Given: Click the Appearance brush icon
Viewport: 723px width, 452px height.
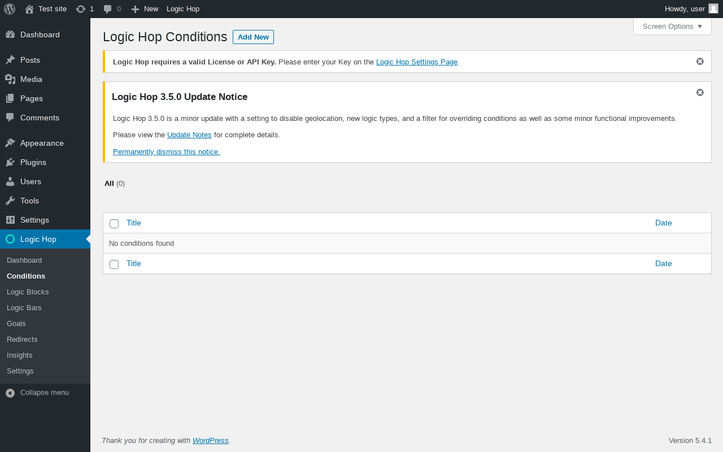Looking at the screenshot, I should (x=10, y=143).
